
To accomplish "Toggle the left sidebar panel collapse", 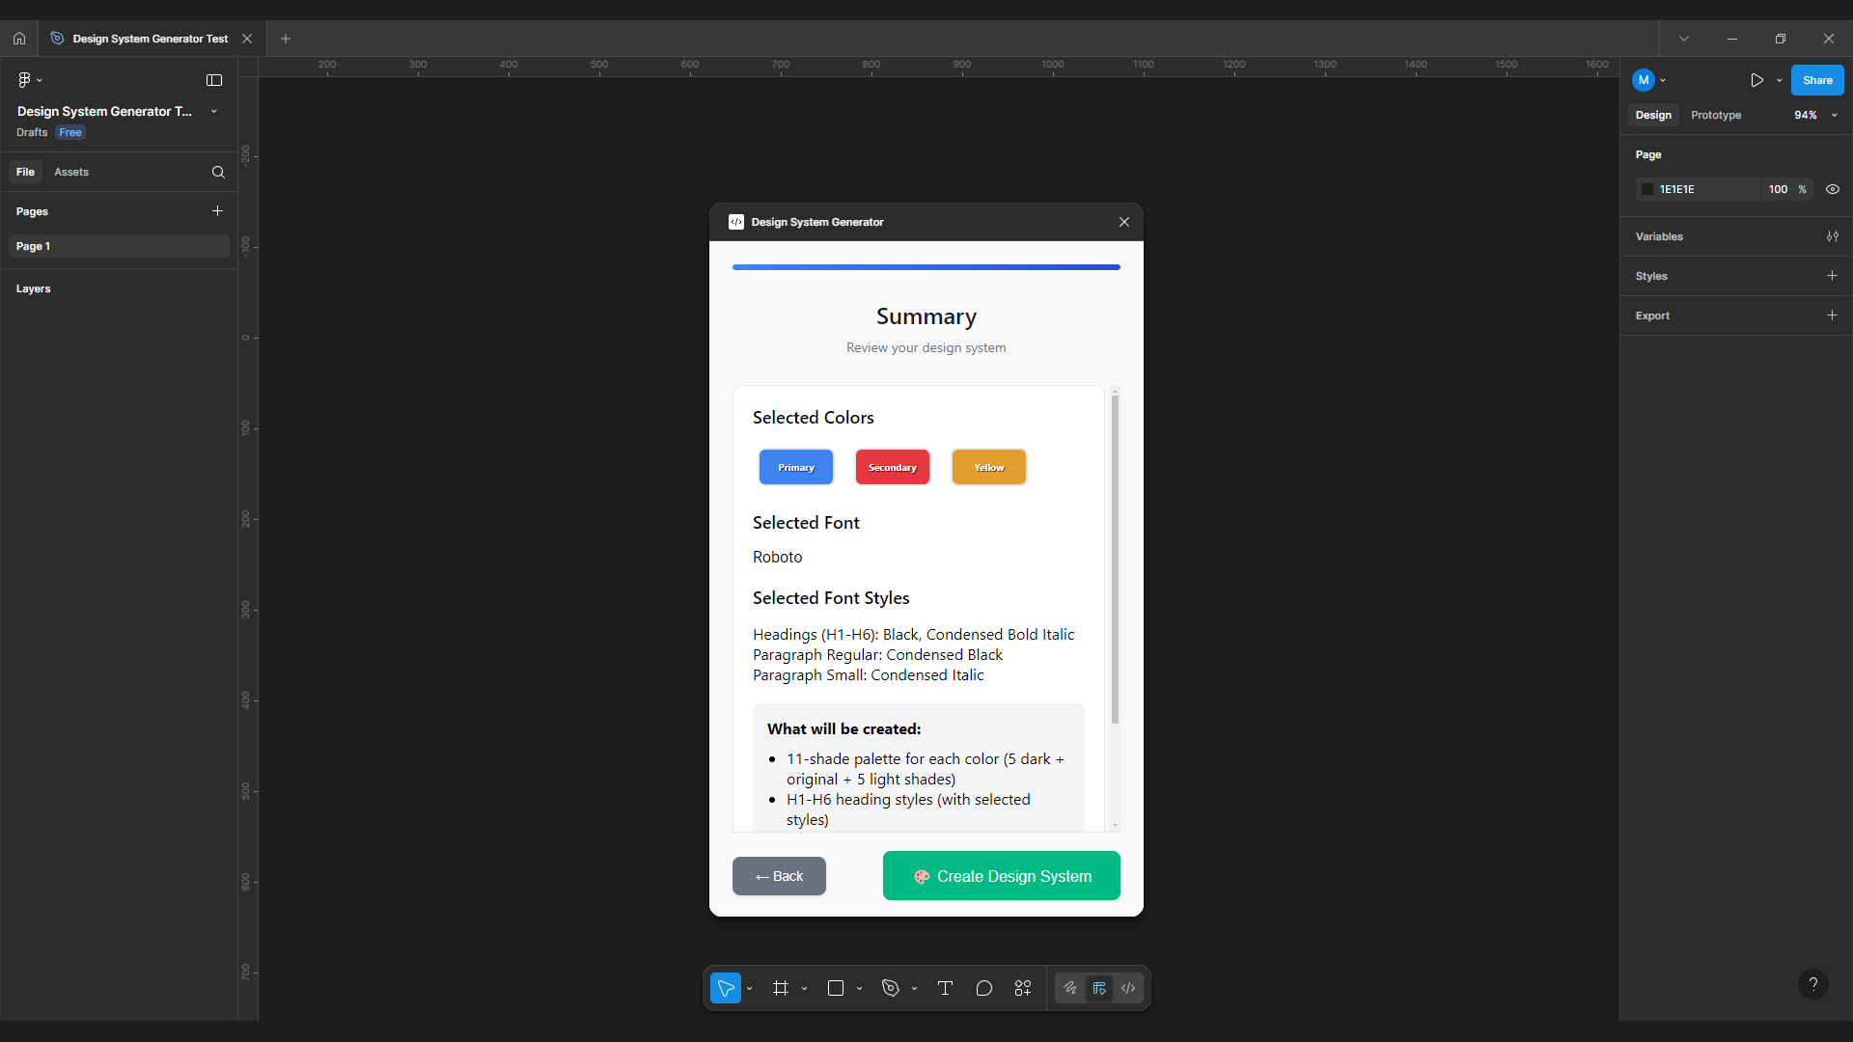I will click(x=214, y=80).
